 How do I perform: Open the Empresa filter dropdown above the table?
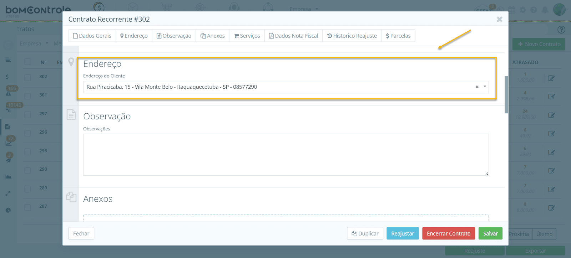tap(34, 43)
